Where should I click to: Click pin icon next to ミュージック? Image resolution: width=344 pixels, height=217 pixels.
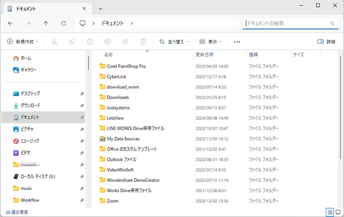(82, 141)
